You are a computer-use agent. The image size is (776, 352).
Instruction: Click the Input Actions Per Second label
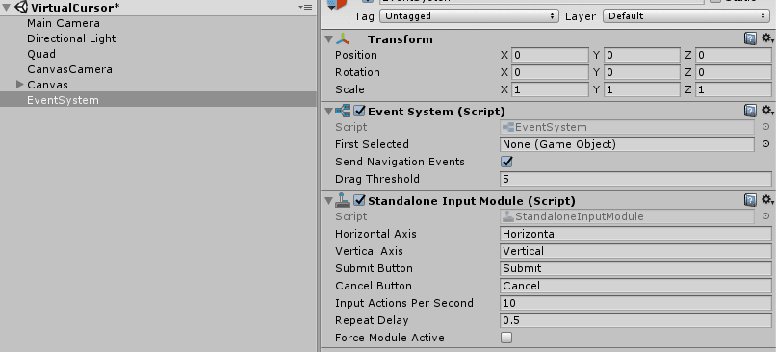point(403,303)
